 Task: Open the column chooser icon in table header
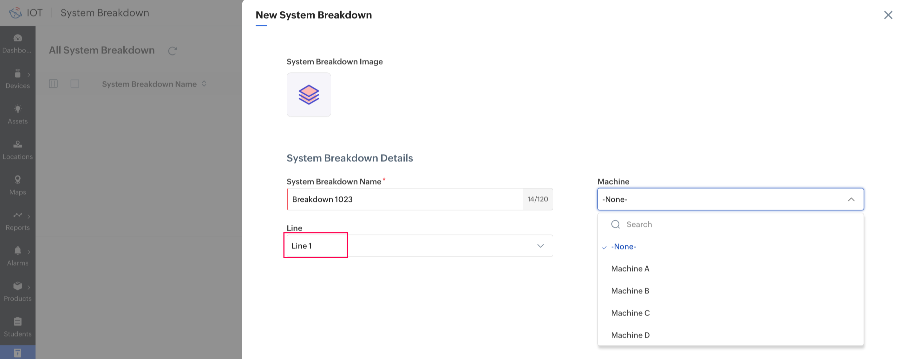click(x=53, y=84)
